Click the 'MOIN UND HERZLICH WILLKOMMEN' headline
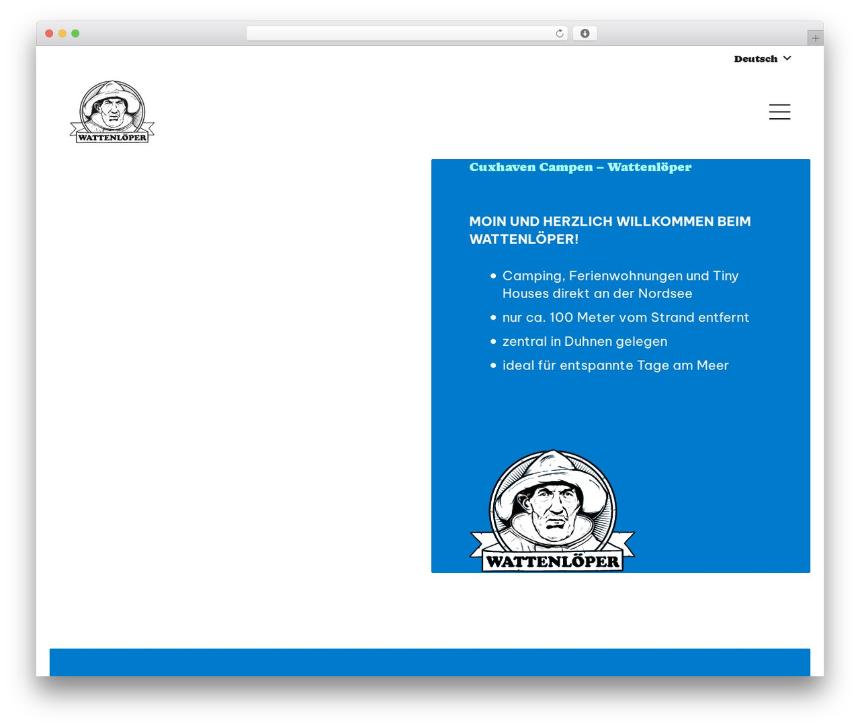 pyautogui.click(x=610, y=230)
